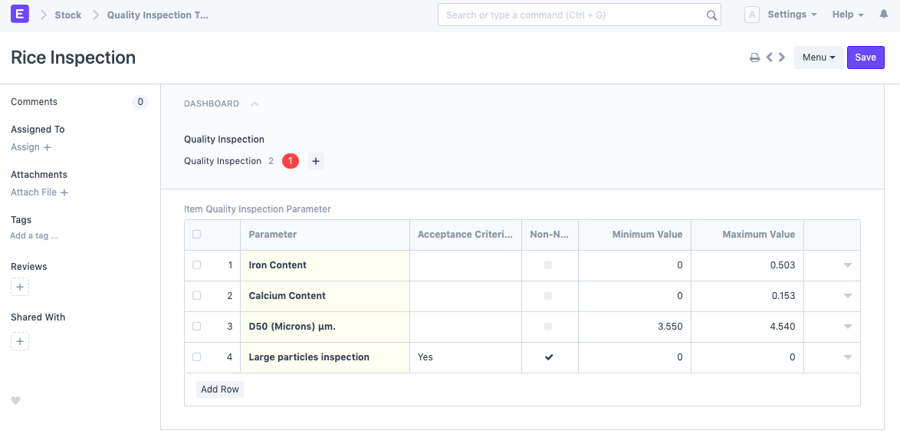Image resolution: width=900 pixels, height=447 pixels.
Task: Click Add Row button
Action: pyautogui.click(x=220, y=389)
